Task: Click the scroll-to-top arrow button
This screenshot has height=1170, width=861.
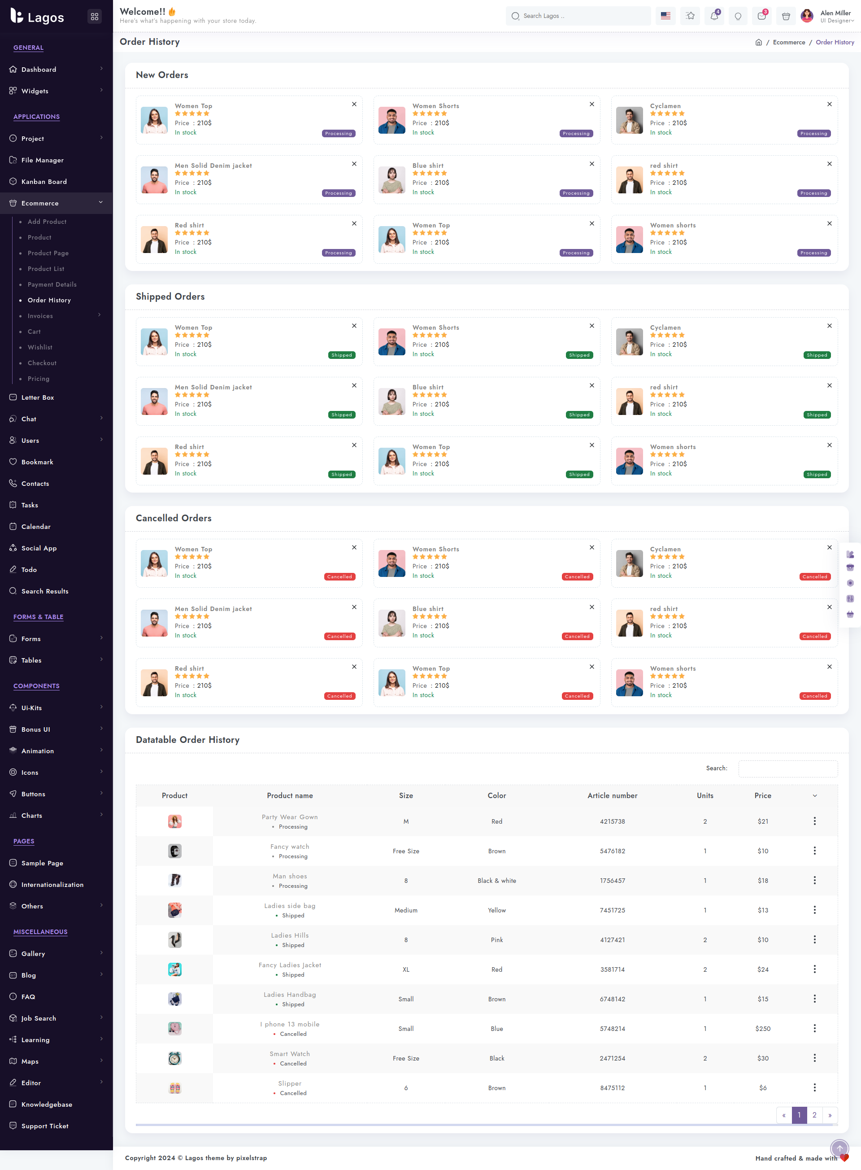Action: [x=839, y=1148]
